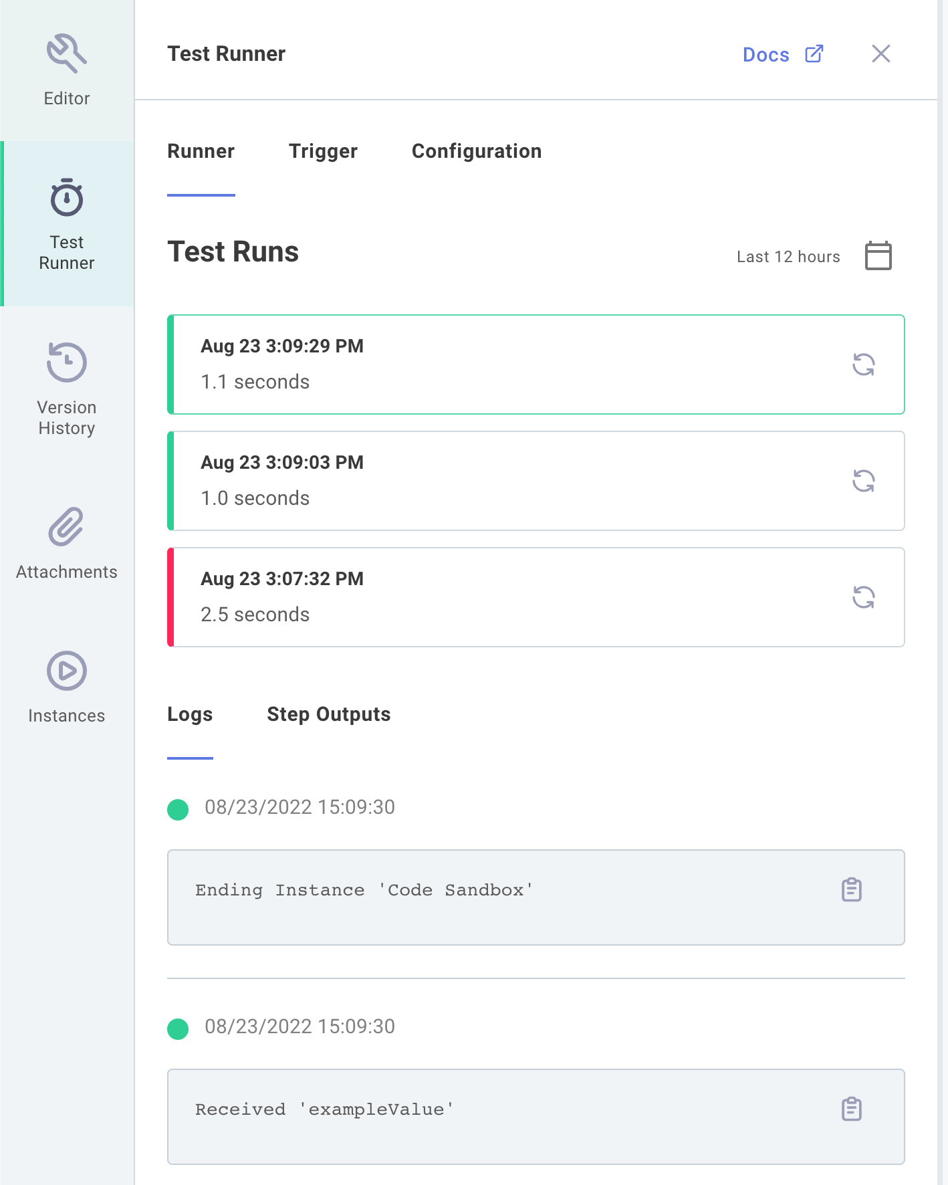Open Version History
948x1185 pixels.
[66, 362]
